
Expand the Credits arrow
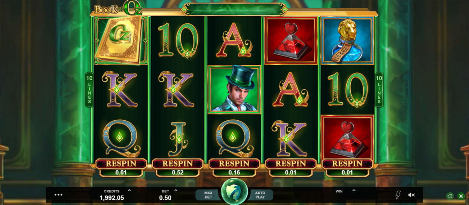click(x=129, y=190)
